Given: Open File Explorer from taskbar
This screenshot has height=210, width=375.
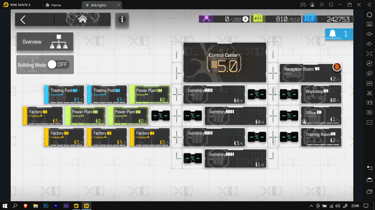Looking at the screenshot, I should 35,206.
